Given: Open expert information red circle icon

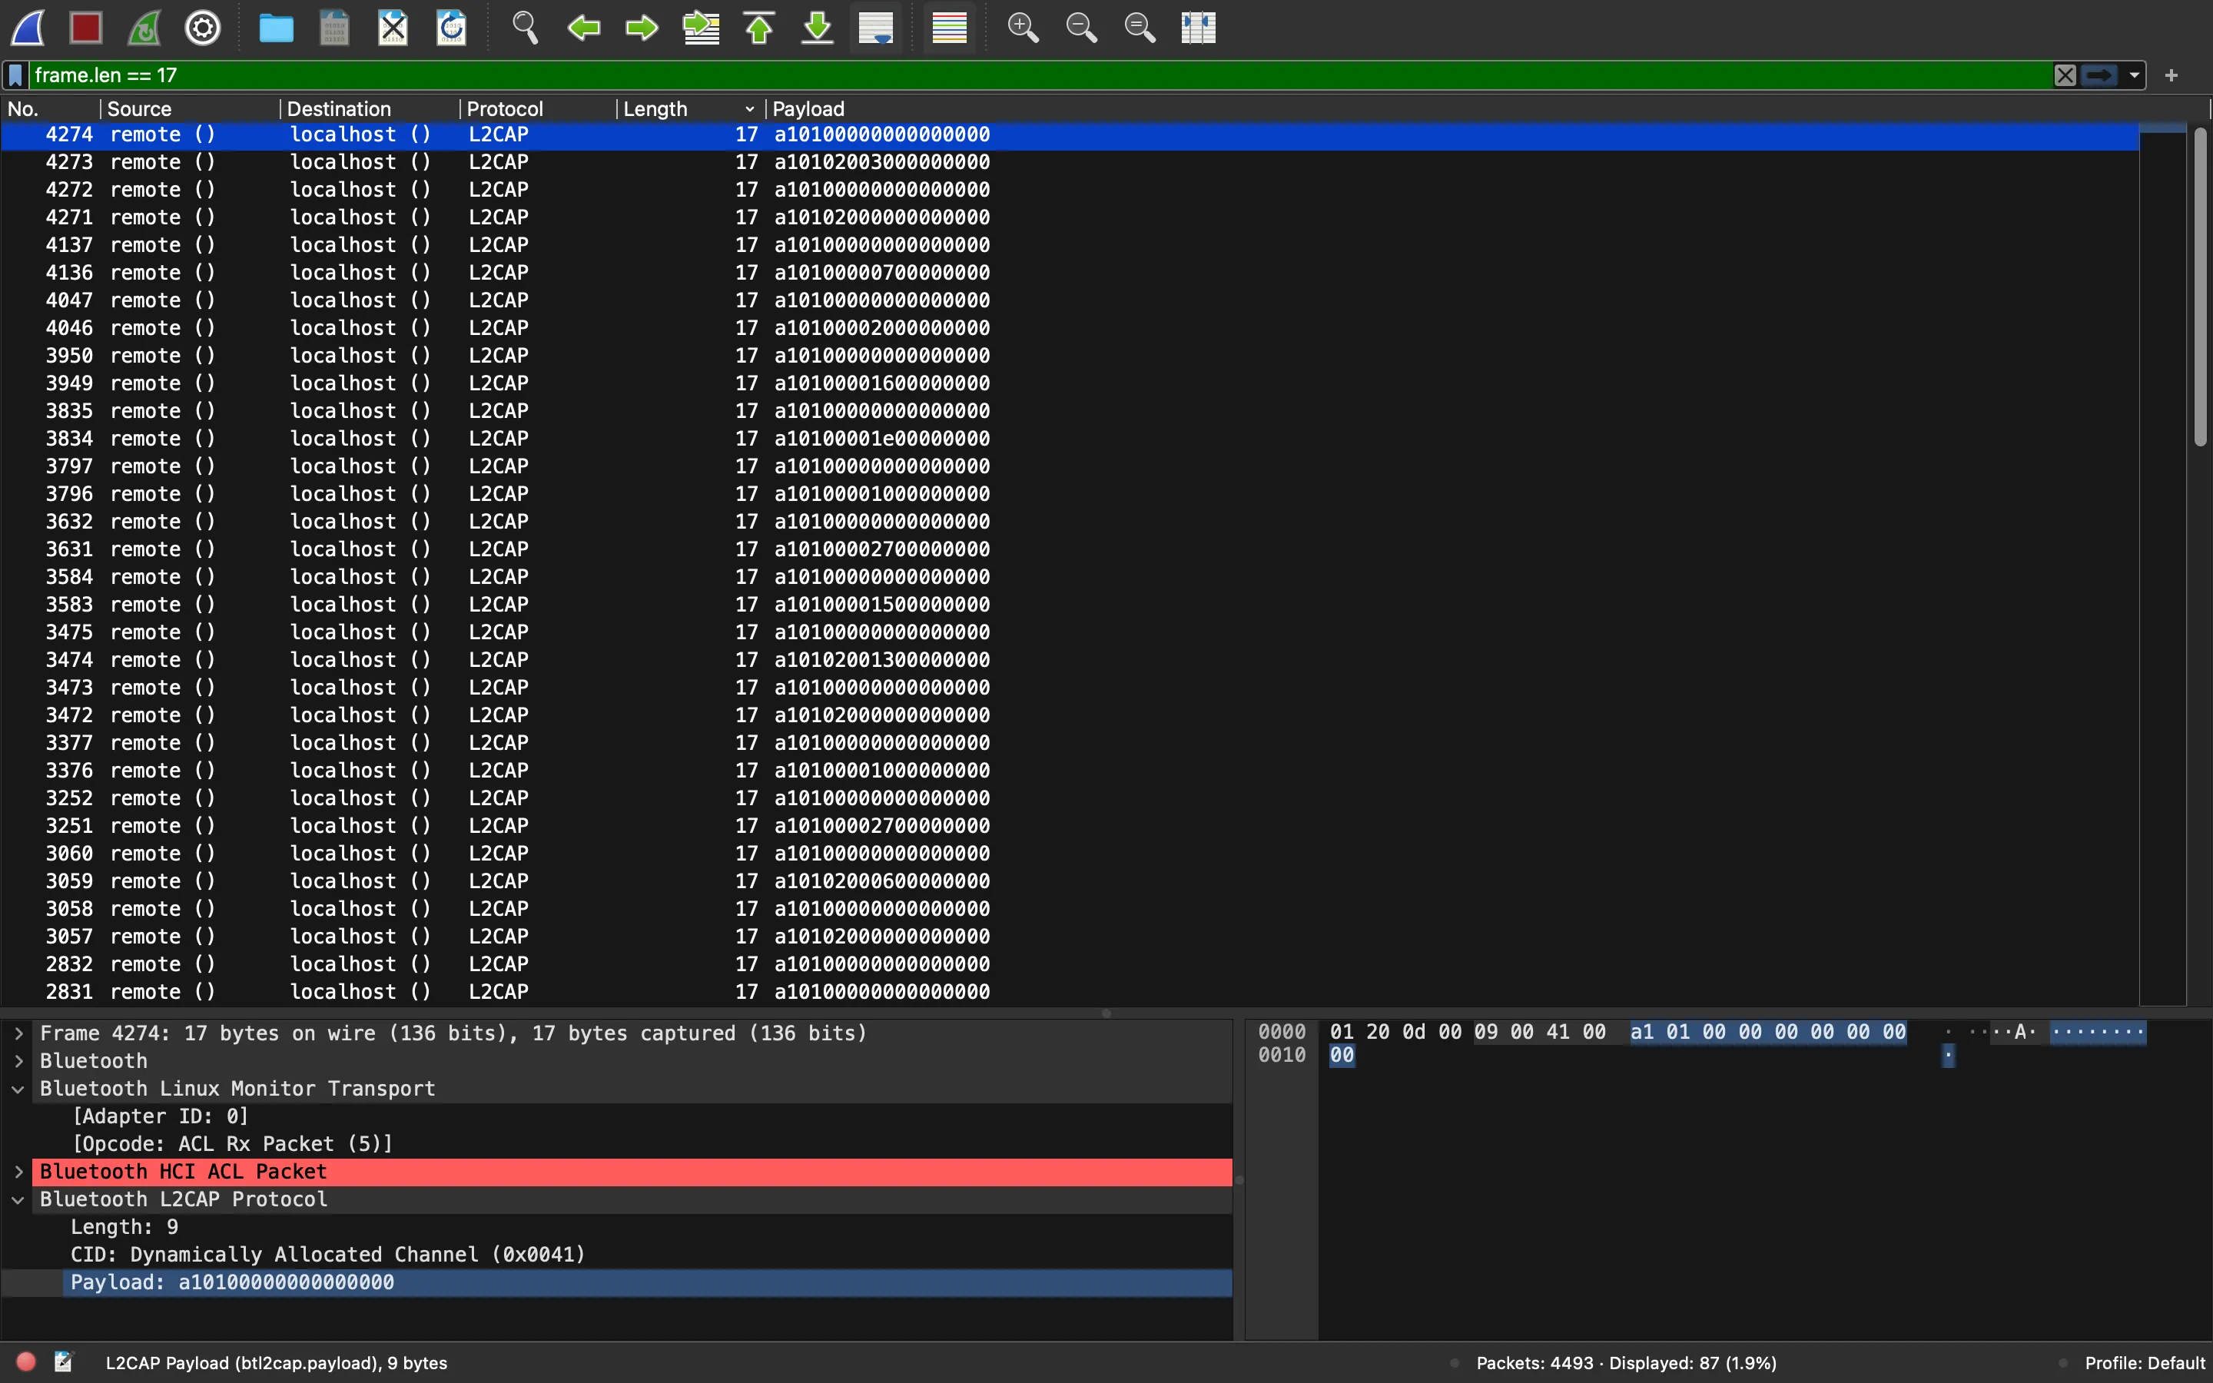Looking at the screenshot, I should [27, 1362].
